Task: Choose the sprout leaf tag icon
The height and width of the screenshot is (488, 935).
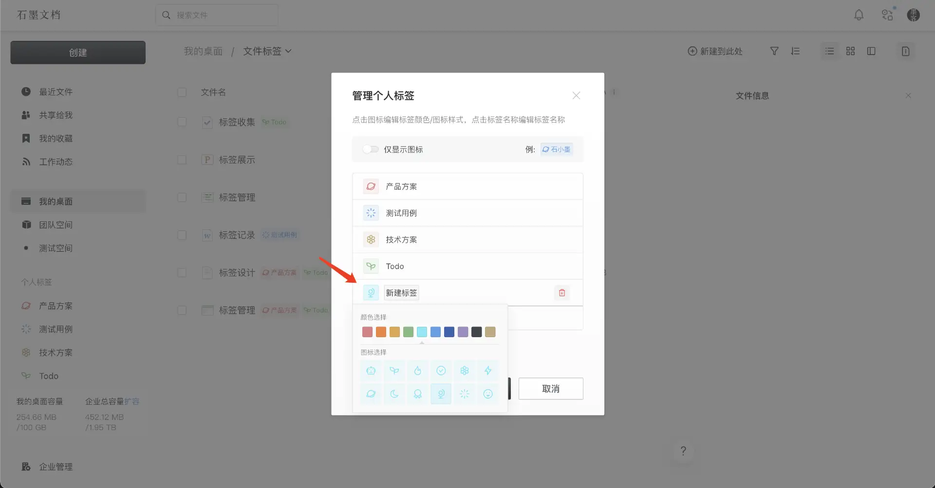Action: pyautogui.click(x=394, y=371)
